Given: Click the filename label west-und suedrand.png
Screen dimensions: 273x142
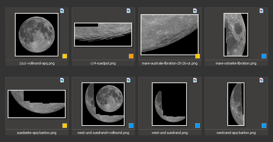Looking at the screenshot, I should click(x=170, y=133).
